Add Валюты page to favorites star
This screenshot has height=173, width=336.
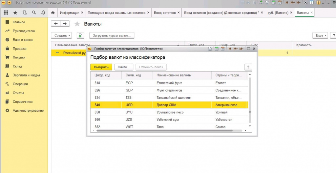77,24
